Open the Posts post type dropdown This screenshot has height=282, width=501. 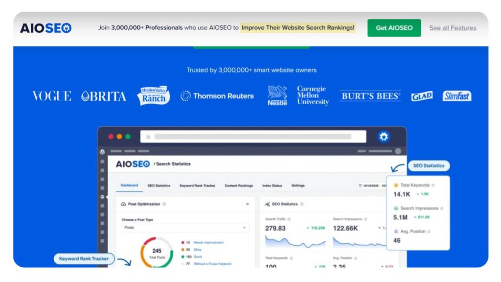click(185, 228)
